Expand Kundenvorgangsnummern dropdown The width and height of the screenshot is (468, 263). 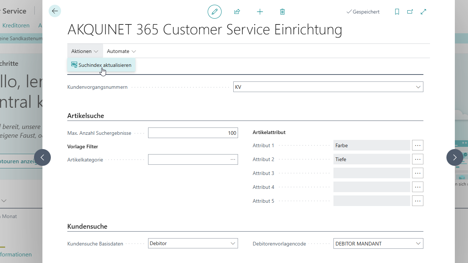(418, 87)
